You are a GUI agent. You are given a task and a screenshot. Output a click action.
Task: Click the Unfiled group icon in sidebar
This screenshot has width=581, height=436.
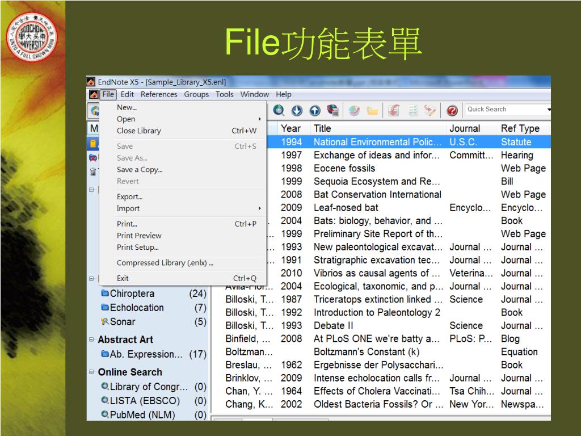tap(93, 158)
